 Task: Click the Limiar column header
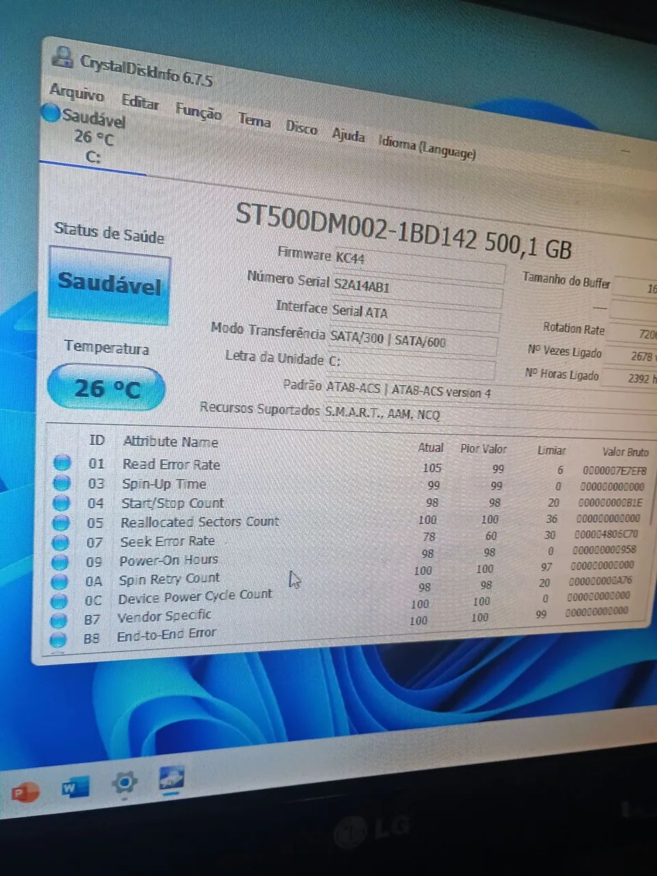click(x=551, y=450)
